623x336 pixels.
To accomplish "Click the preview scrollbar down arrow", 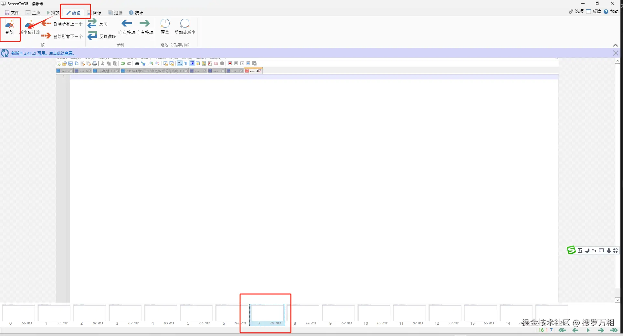I will click(618, 300).
